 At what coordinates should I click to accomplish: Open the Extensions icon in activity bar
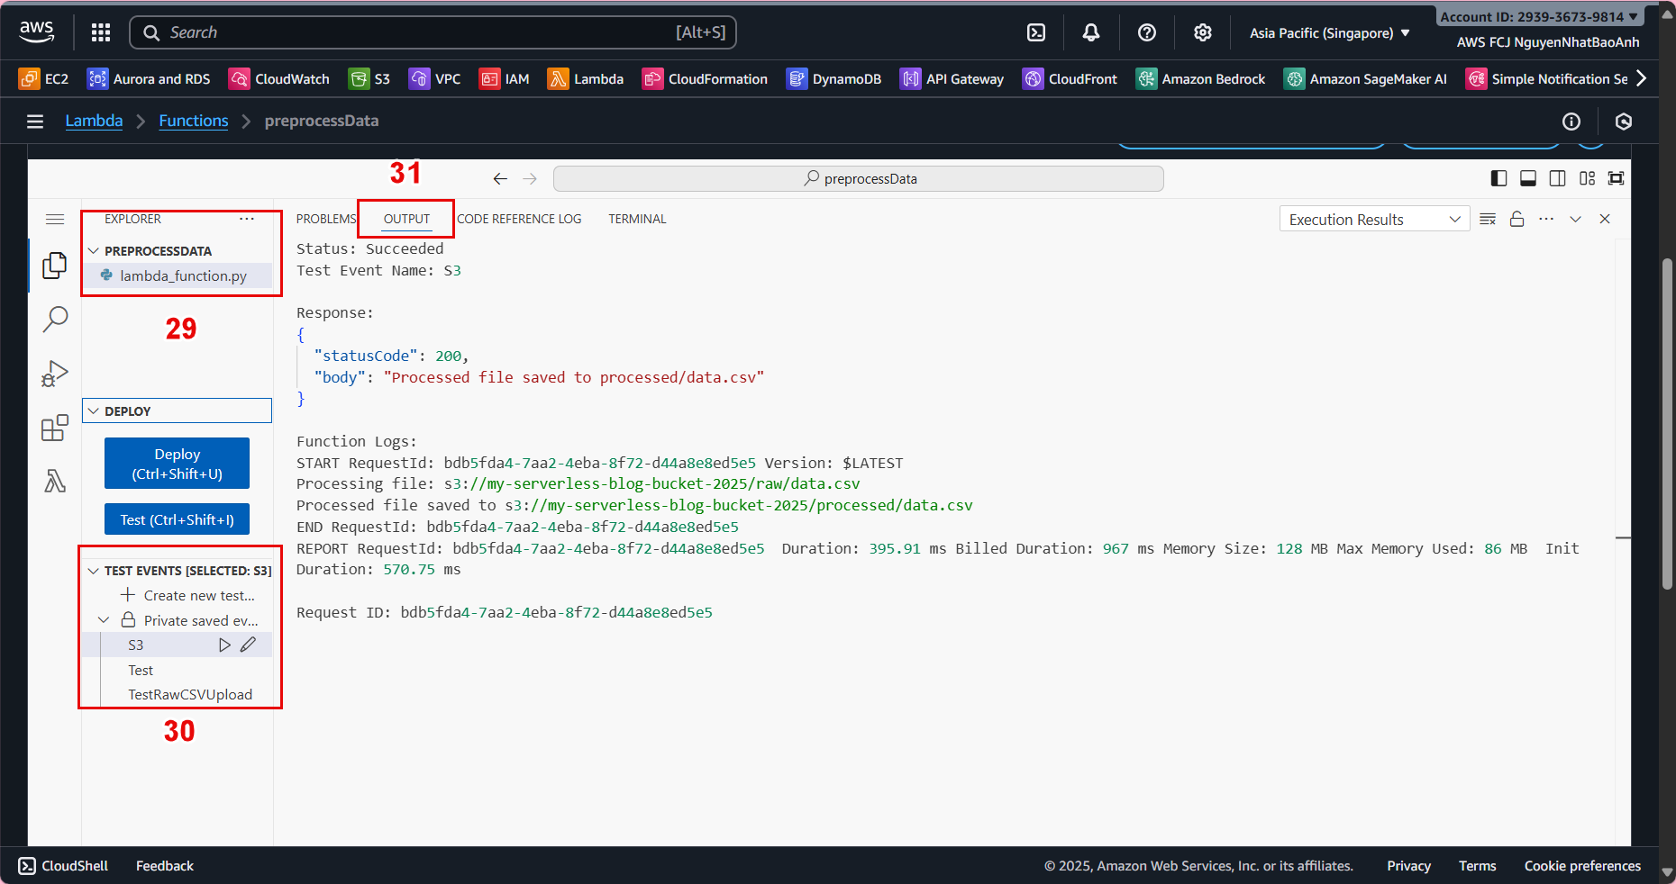click(55, 428)
